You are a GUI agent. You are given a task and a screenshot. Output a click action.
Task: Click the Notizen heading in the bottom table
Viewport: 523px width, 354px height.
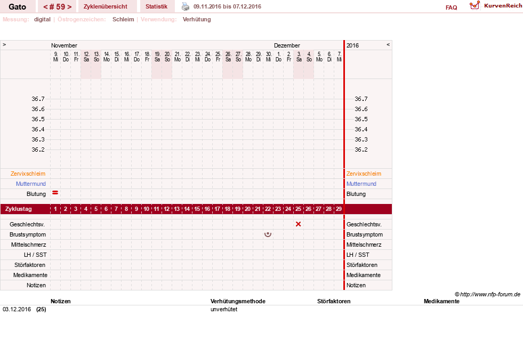click(x=61, y=301)
